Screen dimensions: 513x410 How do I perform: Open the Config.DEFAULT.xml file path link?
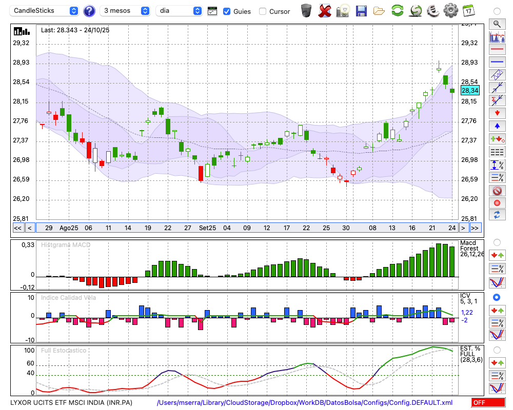305,403
